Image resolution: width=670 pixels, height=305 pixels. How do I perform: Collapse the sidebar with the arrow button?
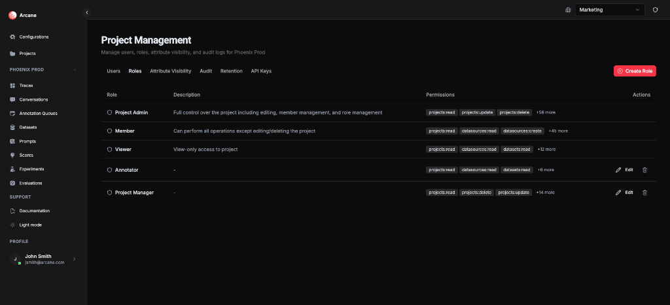[x=87, y=13]
